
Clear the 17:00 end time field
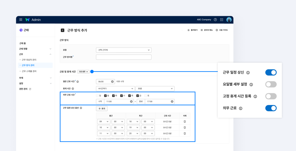coord(172,101)
